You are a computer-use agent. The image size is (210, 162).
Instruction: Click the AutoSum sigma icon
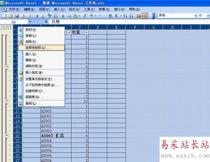[116, 16]
